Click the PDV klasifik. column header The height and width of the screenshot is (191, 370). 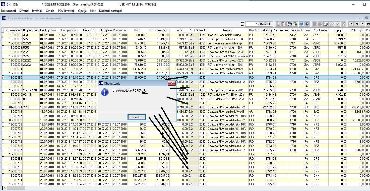320,30
